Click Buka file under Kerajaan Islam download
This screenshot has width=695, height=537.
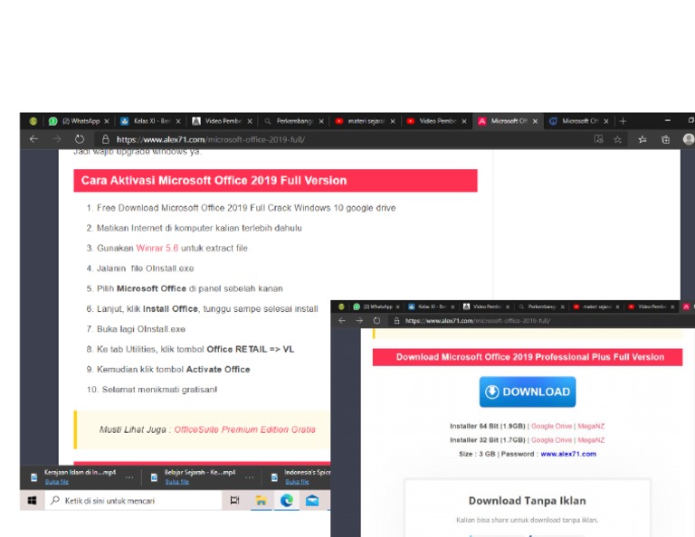click(x=57, y=482)
